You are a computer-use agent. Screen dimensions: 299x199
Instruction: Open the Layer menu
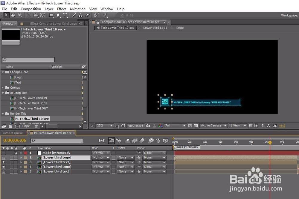coord(49,9)
